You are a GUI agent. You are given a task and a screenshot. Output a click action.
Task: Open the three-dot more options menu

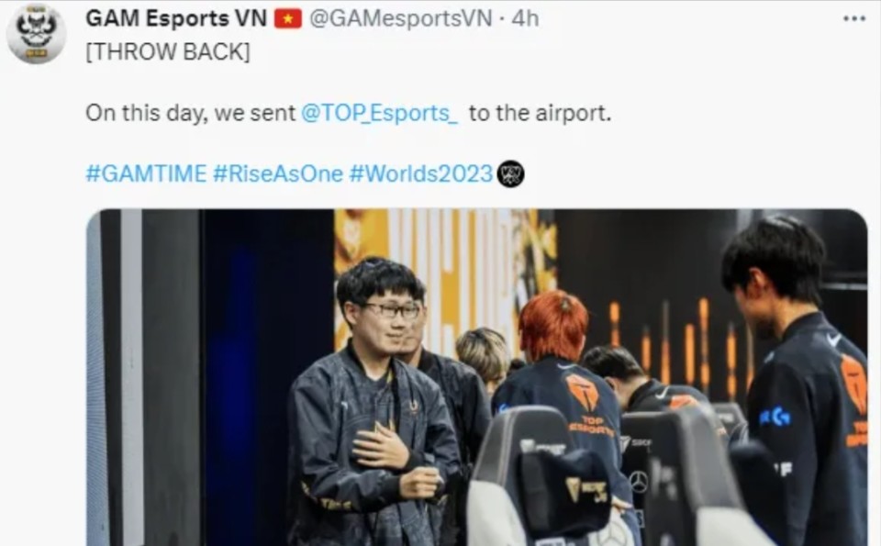(854, 18)
